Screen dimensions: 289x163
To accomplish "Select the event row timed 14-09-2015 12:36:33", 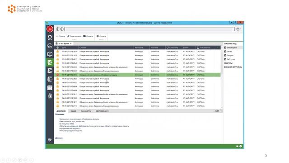I will tap(137, 79).
